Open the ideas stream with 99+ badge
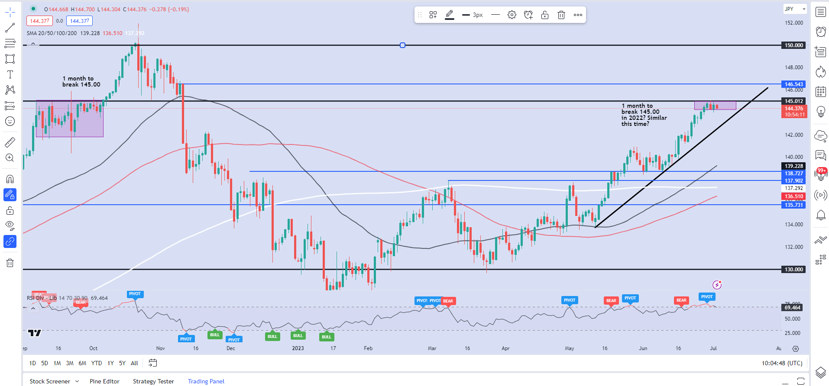The height and width of the screenshot is (386, 829). click(x=821, y=174)
